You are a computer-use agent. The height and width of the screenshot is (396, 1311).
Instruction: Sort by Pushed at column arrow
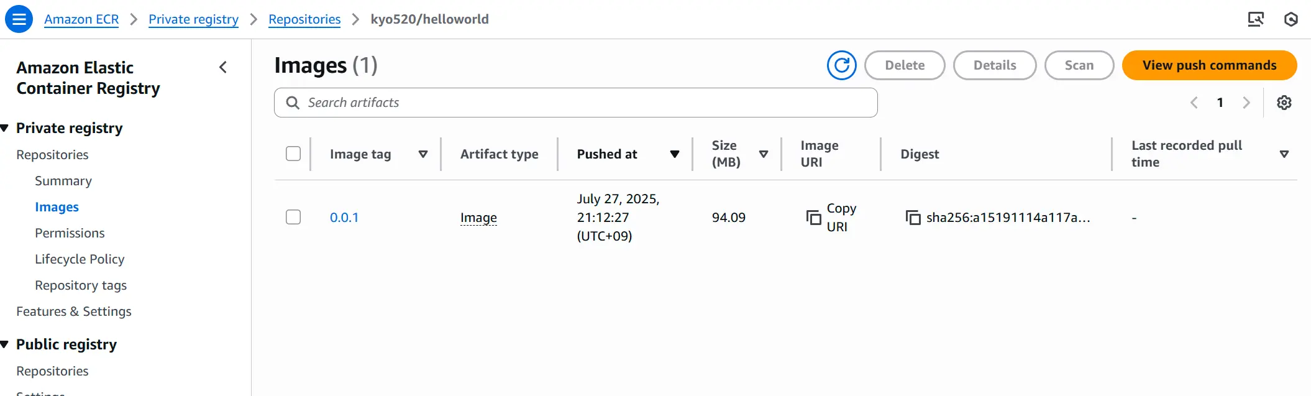pos(675,154)
